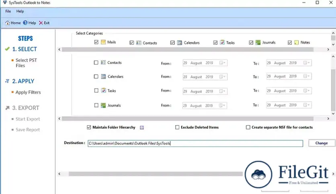336x194 pixels.
Task: Enable the Tasks date filter checkbox
Action: (96, 91)
